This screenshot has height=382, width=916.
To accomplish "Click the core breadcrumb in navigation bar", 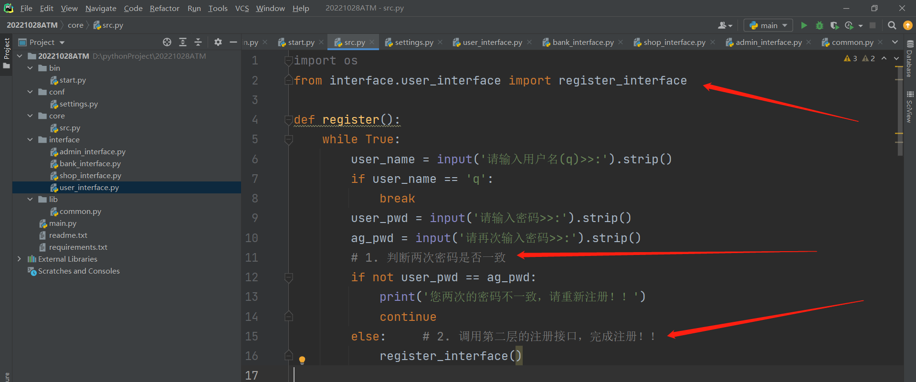I will coord(75,25).
